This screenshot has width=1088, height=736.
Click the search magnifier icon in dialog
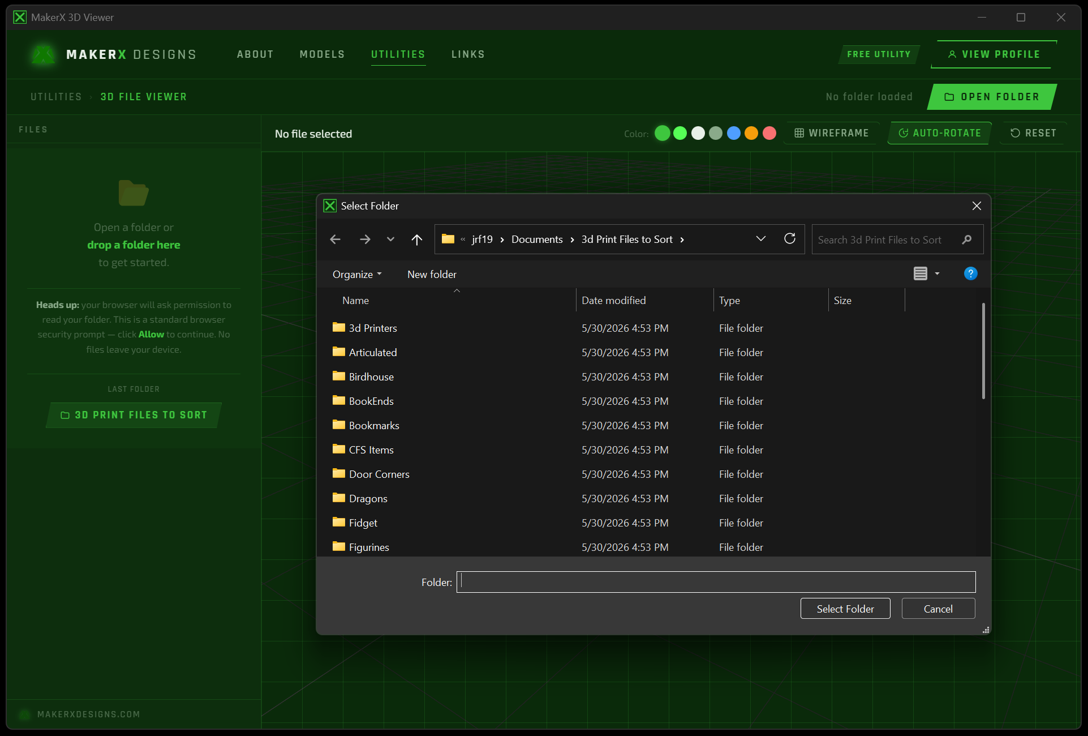[967, 239]
